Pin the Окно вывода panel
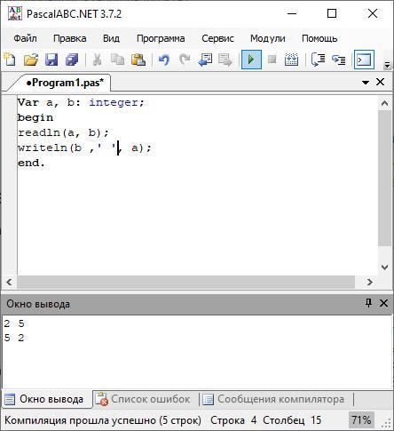The image size is (394, 431). [368, 303]
